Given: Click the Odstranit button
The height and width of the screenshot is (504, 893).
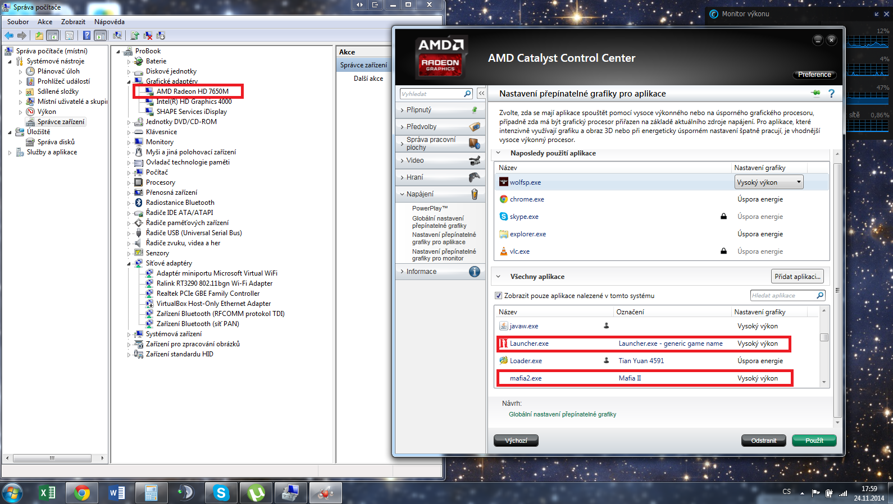Looking at the screenshot, I should (764, 441).
